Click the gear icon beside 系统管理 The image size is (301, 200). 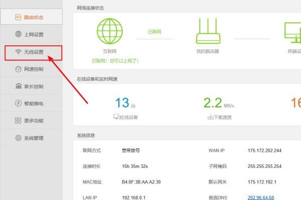pyautogui.click(x=18, y=138)
